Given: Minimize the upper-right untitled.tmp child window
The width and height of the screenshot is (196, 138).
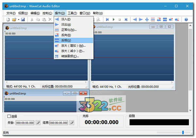Looking at the screenshot, I should [153, 27].
